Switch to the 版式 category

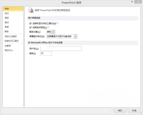[x=7, y=22]
